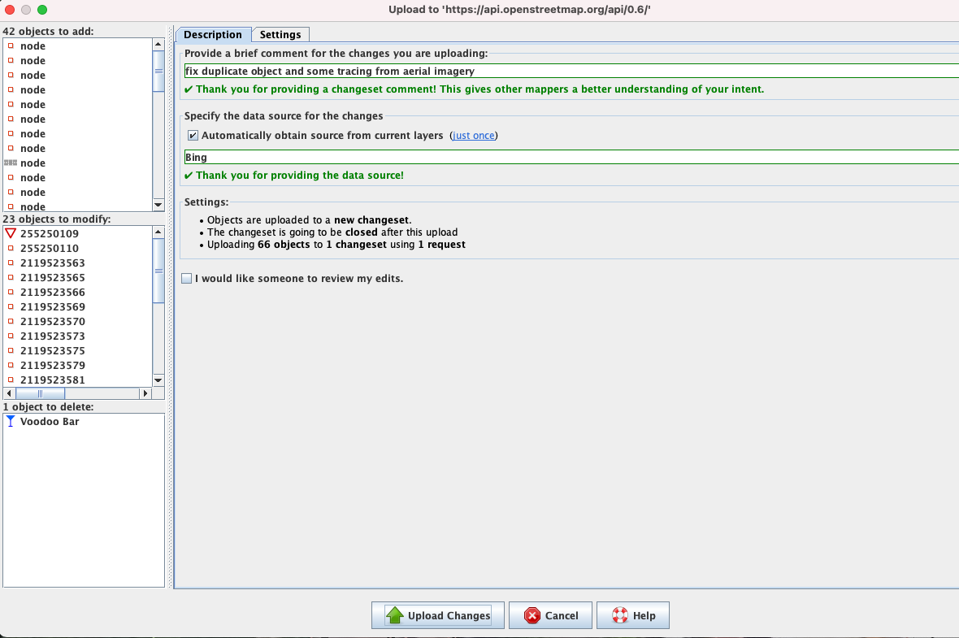Click right arrow of modify list horizontal scrollbar
This screenshot has width=959, height=638.
[x=145, y=393]
